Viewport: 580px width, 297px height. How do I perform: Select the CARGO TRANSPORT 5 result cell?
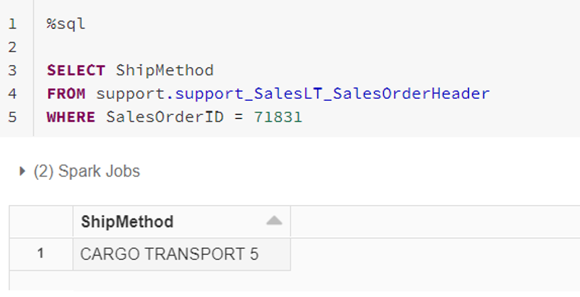169,254
